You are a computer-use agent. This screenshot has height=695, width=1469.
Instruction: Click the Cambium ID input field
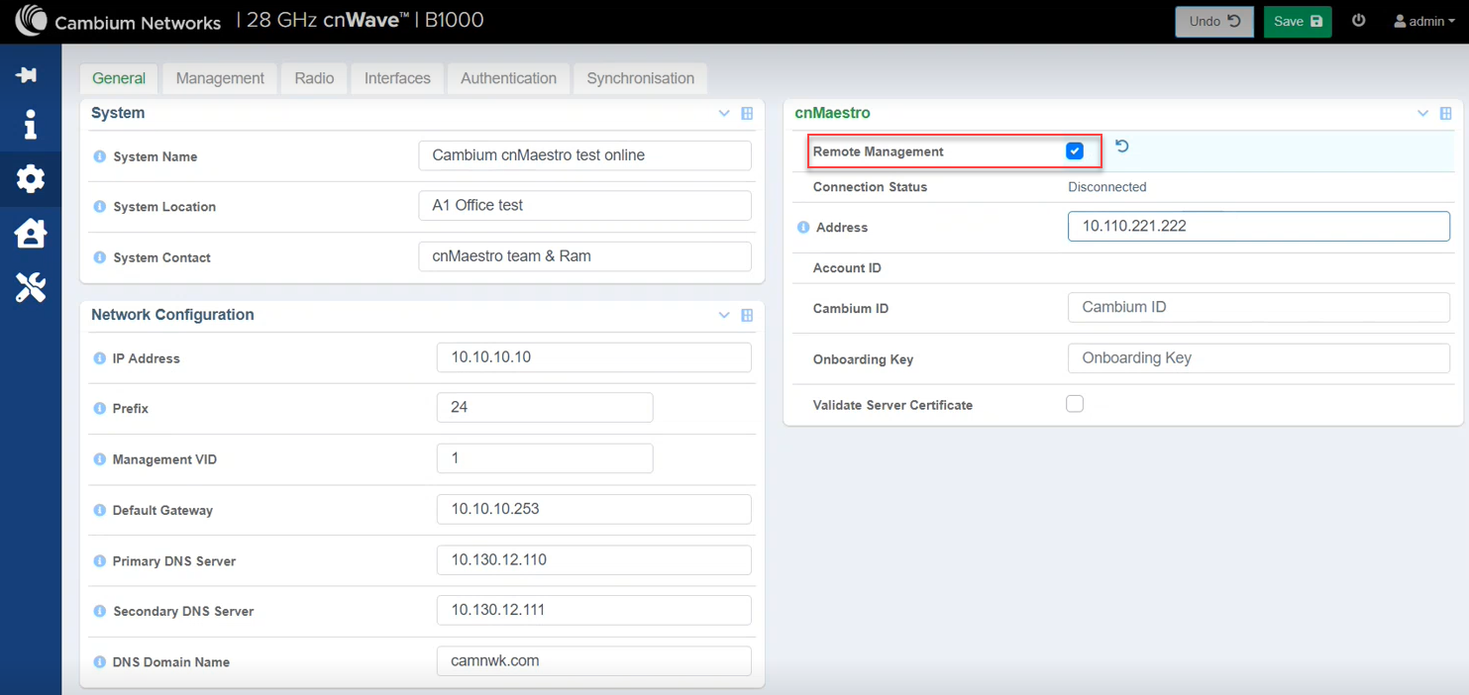pyautogui.click(x=1258, y=307)
